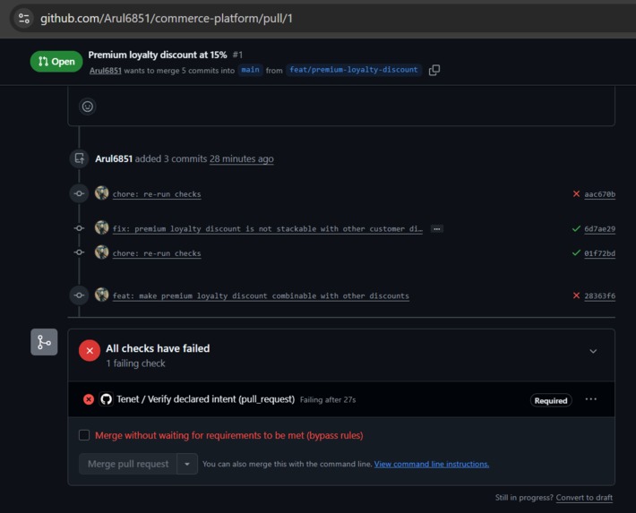This screenshot has height=513, width=636.
Task: Click the '1 failing check' text
Action: (x=135, y=363)
